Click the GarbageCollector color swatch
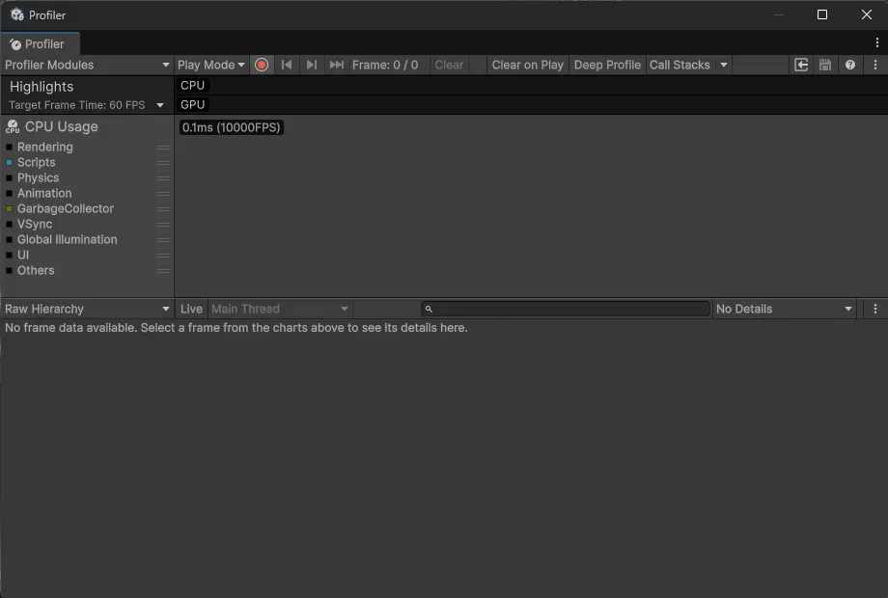The width and height of the screenshot is (888, 598). tap(10, 208)
